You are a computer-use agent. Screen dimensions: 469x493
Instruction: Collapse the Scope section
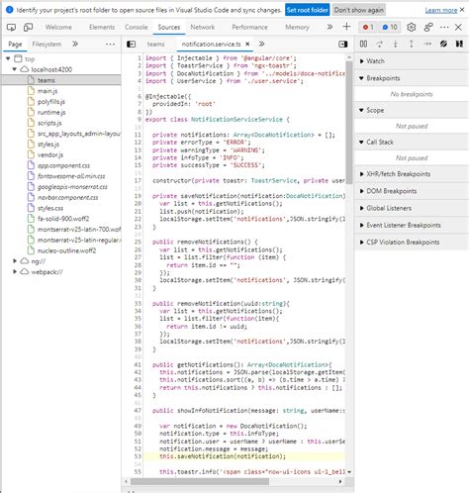412,110
